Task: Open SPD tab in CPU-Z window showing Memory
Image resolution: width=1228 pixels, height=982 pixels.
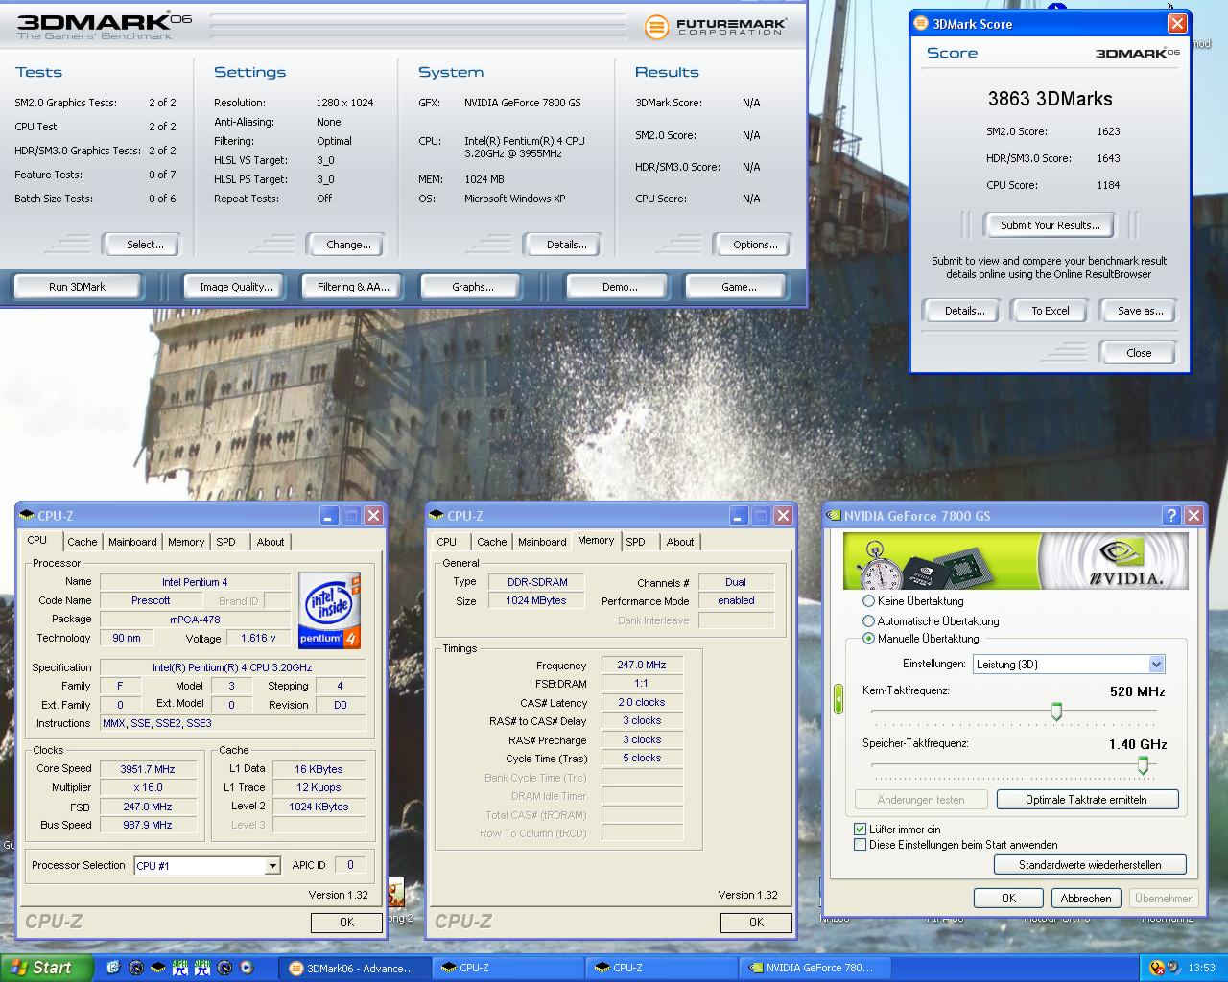Action: 635,542
